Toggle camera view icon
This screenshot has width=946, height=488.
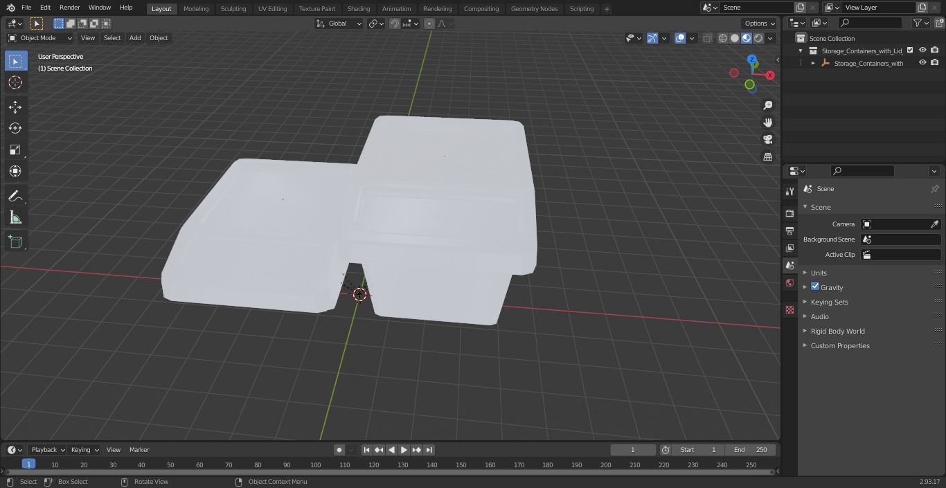click(768, 140)
